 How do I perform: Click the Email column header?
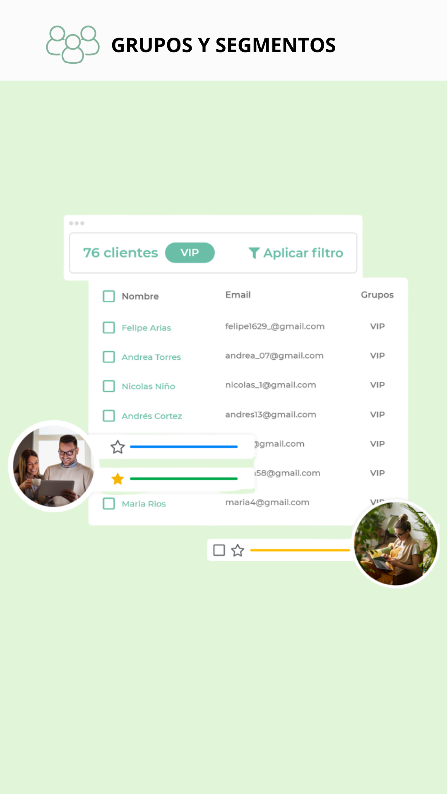238,295
